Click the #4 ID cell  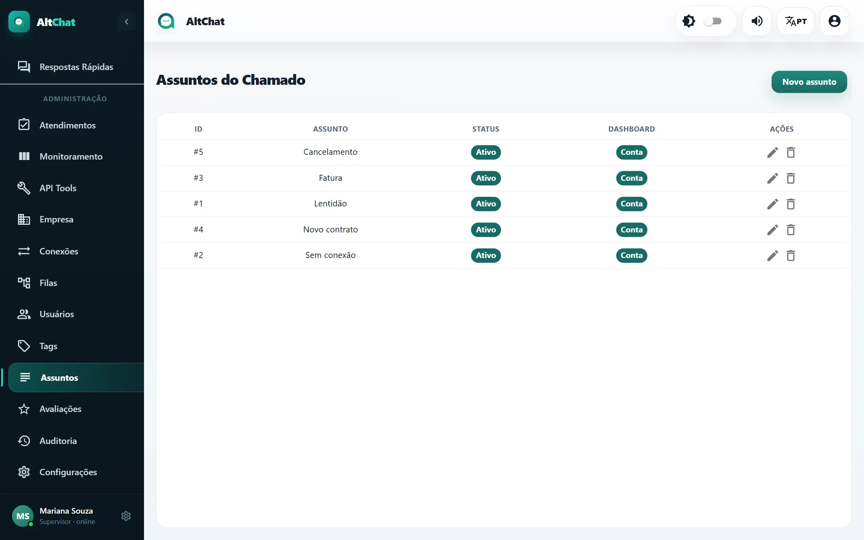tap(198, 230)
